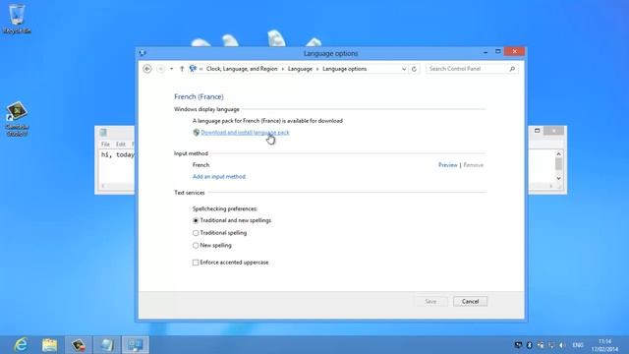Viewport: 629px width, 354px height.
Task: Click Download and install language pack
Action: [x=245, y=133]
